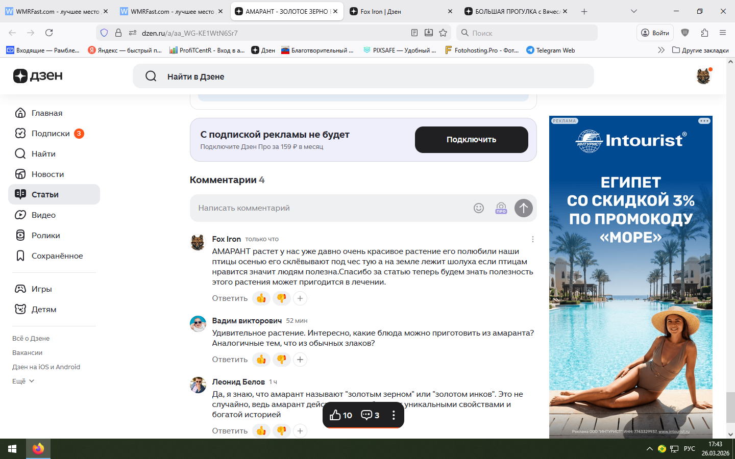Click Дзен на iOS и Android link
Image resolution: width=735 pixels, height=459 pixels.
(46, 367)
